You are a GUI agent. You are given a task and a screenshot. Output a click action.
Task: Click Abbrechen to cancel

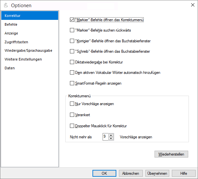point(131,173)
